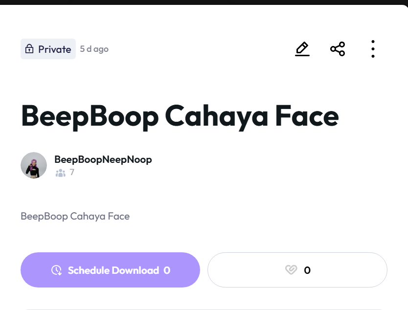
Task: Toggle the Private visibility badge label
Action: [x=55, y=49]
